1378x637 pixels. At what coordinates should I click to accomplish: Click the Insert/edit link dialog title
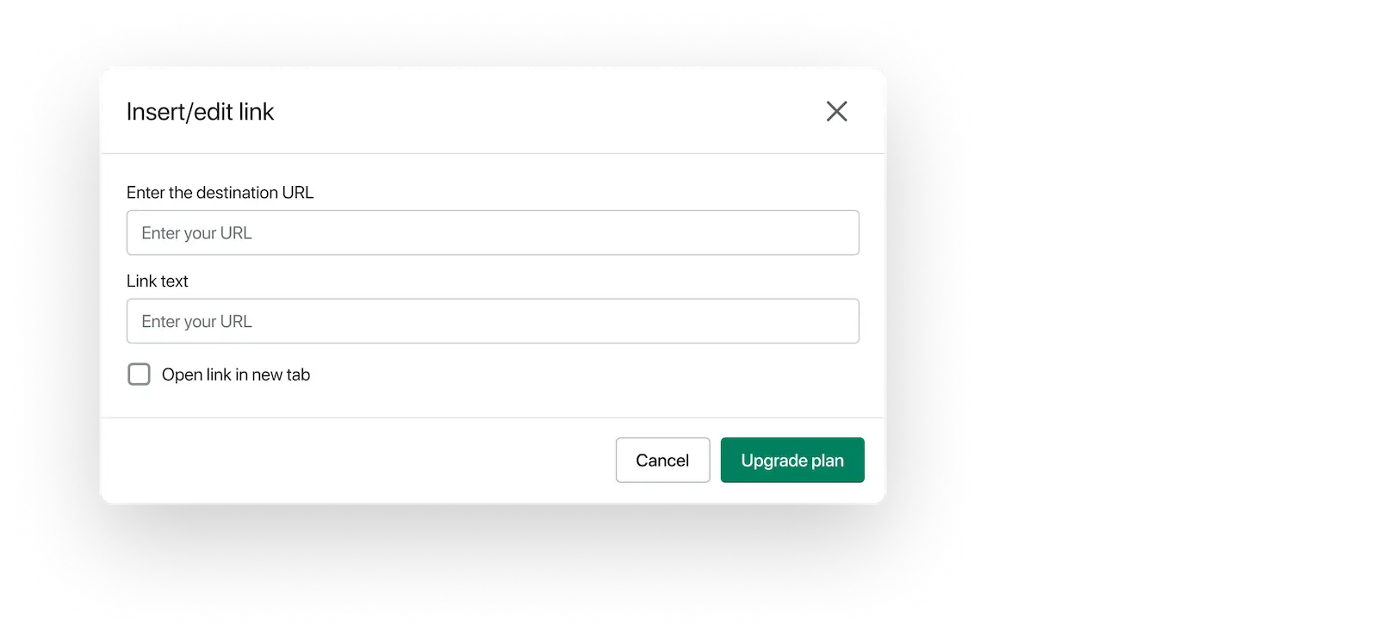[x=200, y=112]
